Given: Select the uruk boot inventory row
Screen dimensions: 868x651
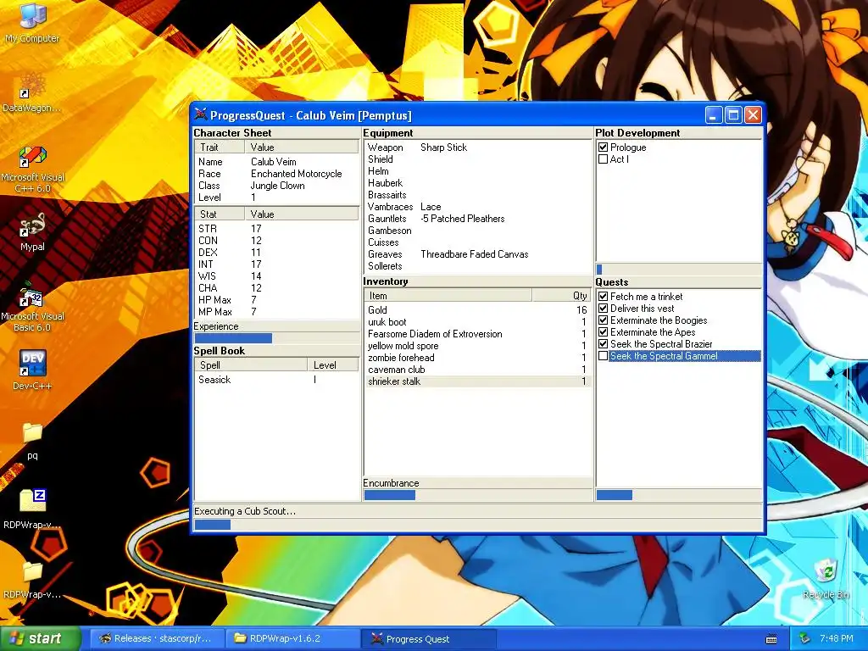Looking at the screenshot, I should click(477, 322).
